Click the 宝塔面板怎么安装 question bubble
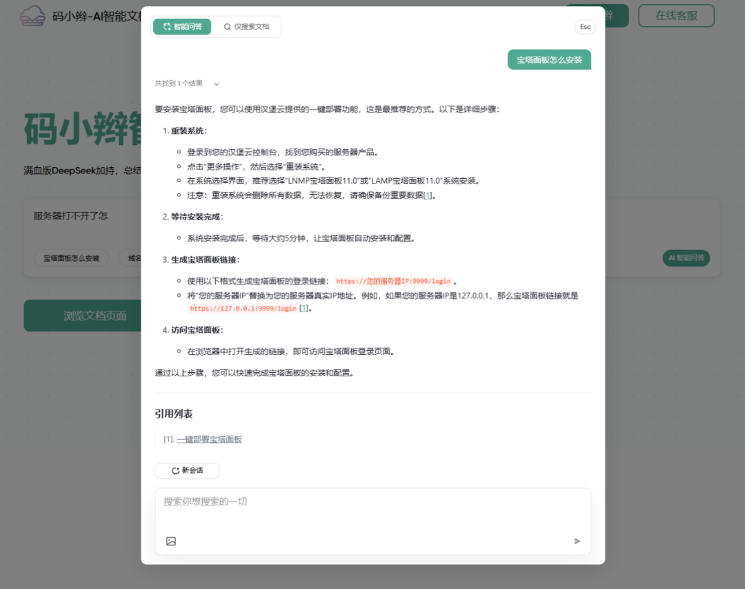The image size is (745, 589). [549, 60]
